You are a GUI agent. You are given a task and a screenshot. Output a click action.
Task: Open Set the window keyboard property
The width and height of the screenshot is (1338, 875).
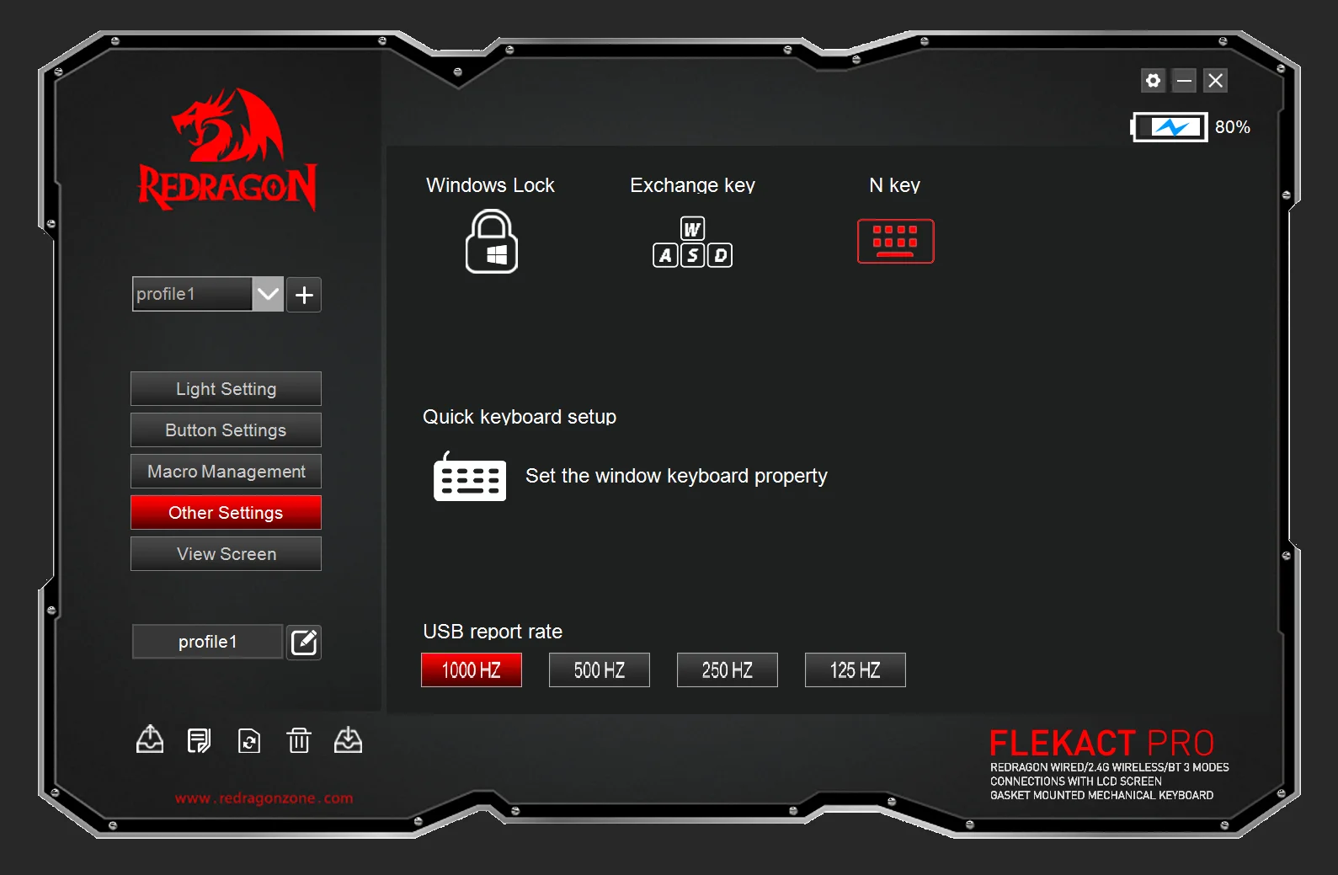tap(675, 477)
